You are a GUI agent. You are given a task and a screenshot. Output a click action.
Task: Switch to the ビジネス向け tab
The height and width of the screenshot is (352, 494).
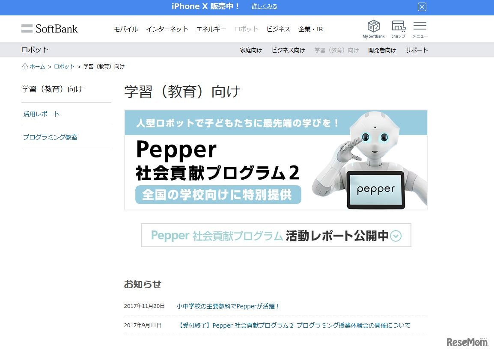click(288, 50)
